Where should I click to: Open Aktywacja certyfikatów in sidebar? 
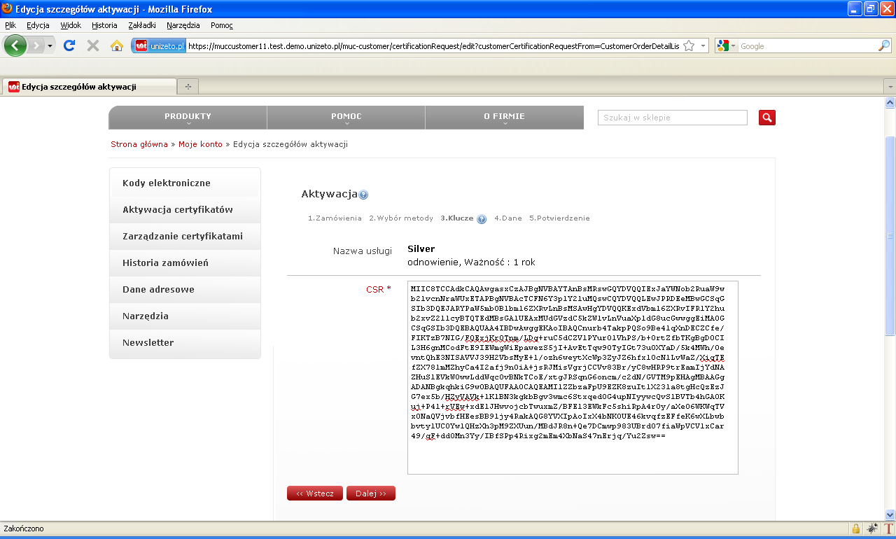(x=185, y=210)
